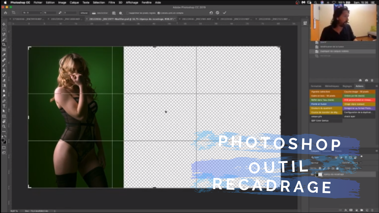This screenshot has height=213, width=379.
Task: Select the Move tool
Action: coord(4,24)
